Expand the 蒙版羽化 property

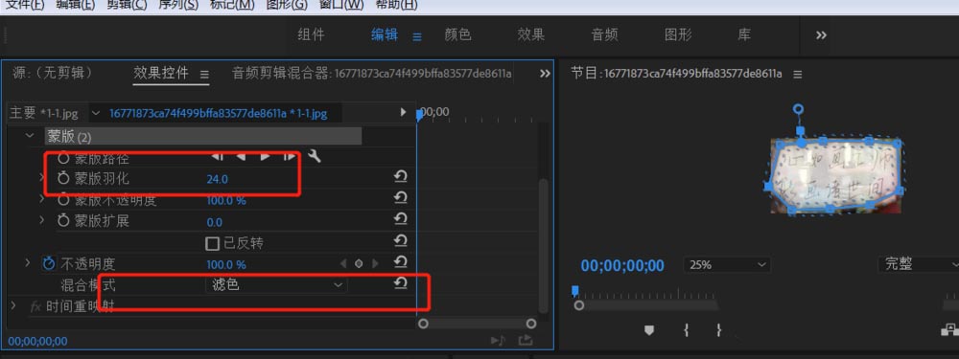click(42, 178)
